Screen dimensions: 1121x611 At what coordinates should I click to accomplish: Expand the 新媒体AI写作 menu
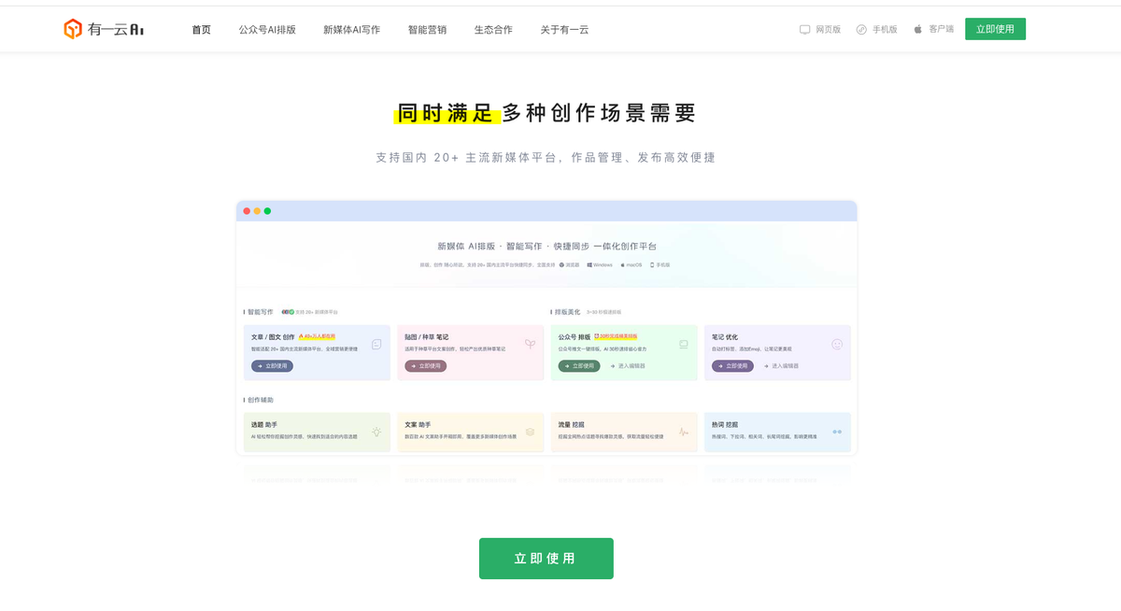click(351, 29)
